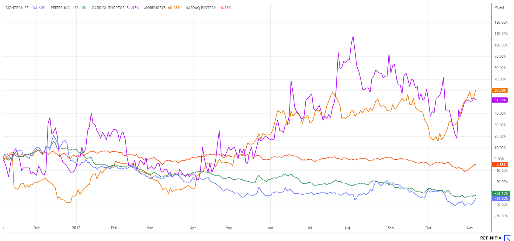Select the Jun marker on the time axis
This screenshot has width=514, height=241.
[270, 228]
